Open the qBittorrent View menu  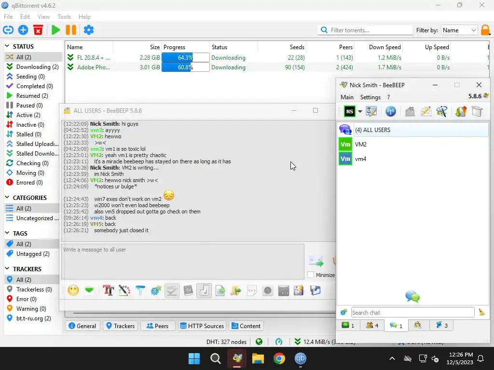coord(43,17)
